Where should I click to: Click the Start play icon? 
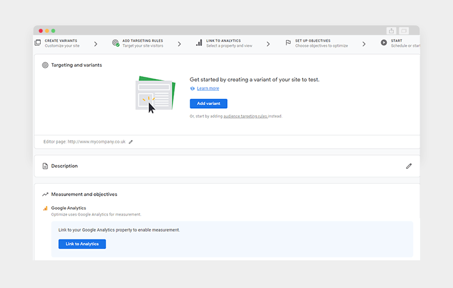click(x=384, y=42)
